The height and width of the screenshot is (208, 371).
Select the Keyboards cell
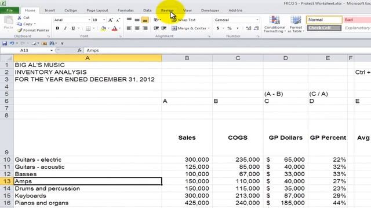tap(88, 196)
